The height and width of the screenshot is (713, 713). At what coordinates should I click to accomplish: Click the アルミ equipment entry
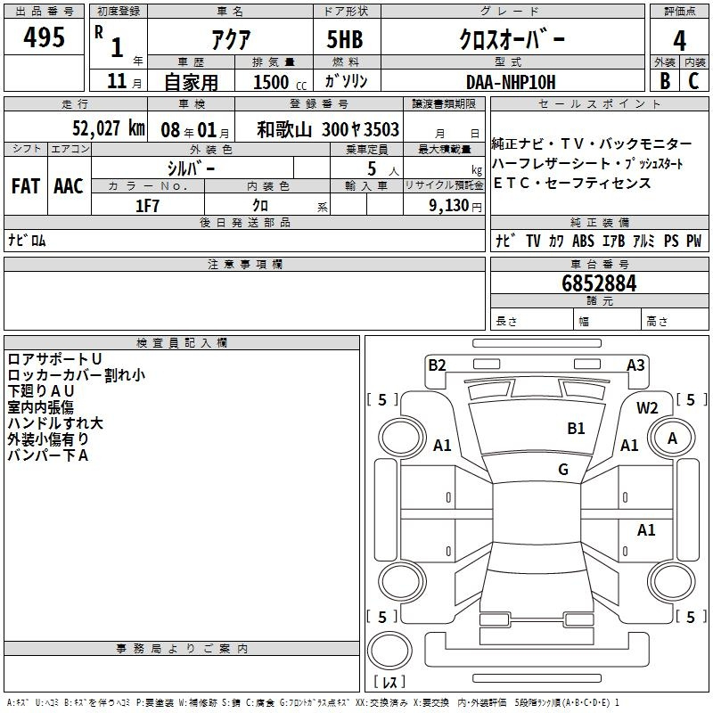click(x=643, y=241)
